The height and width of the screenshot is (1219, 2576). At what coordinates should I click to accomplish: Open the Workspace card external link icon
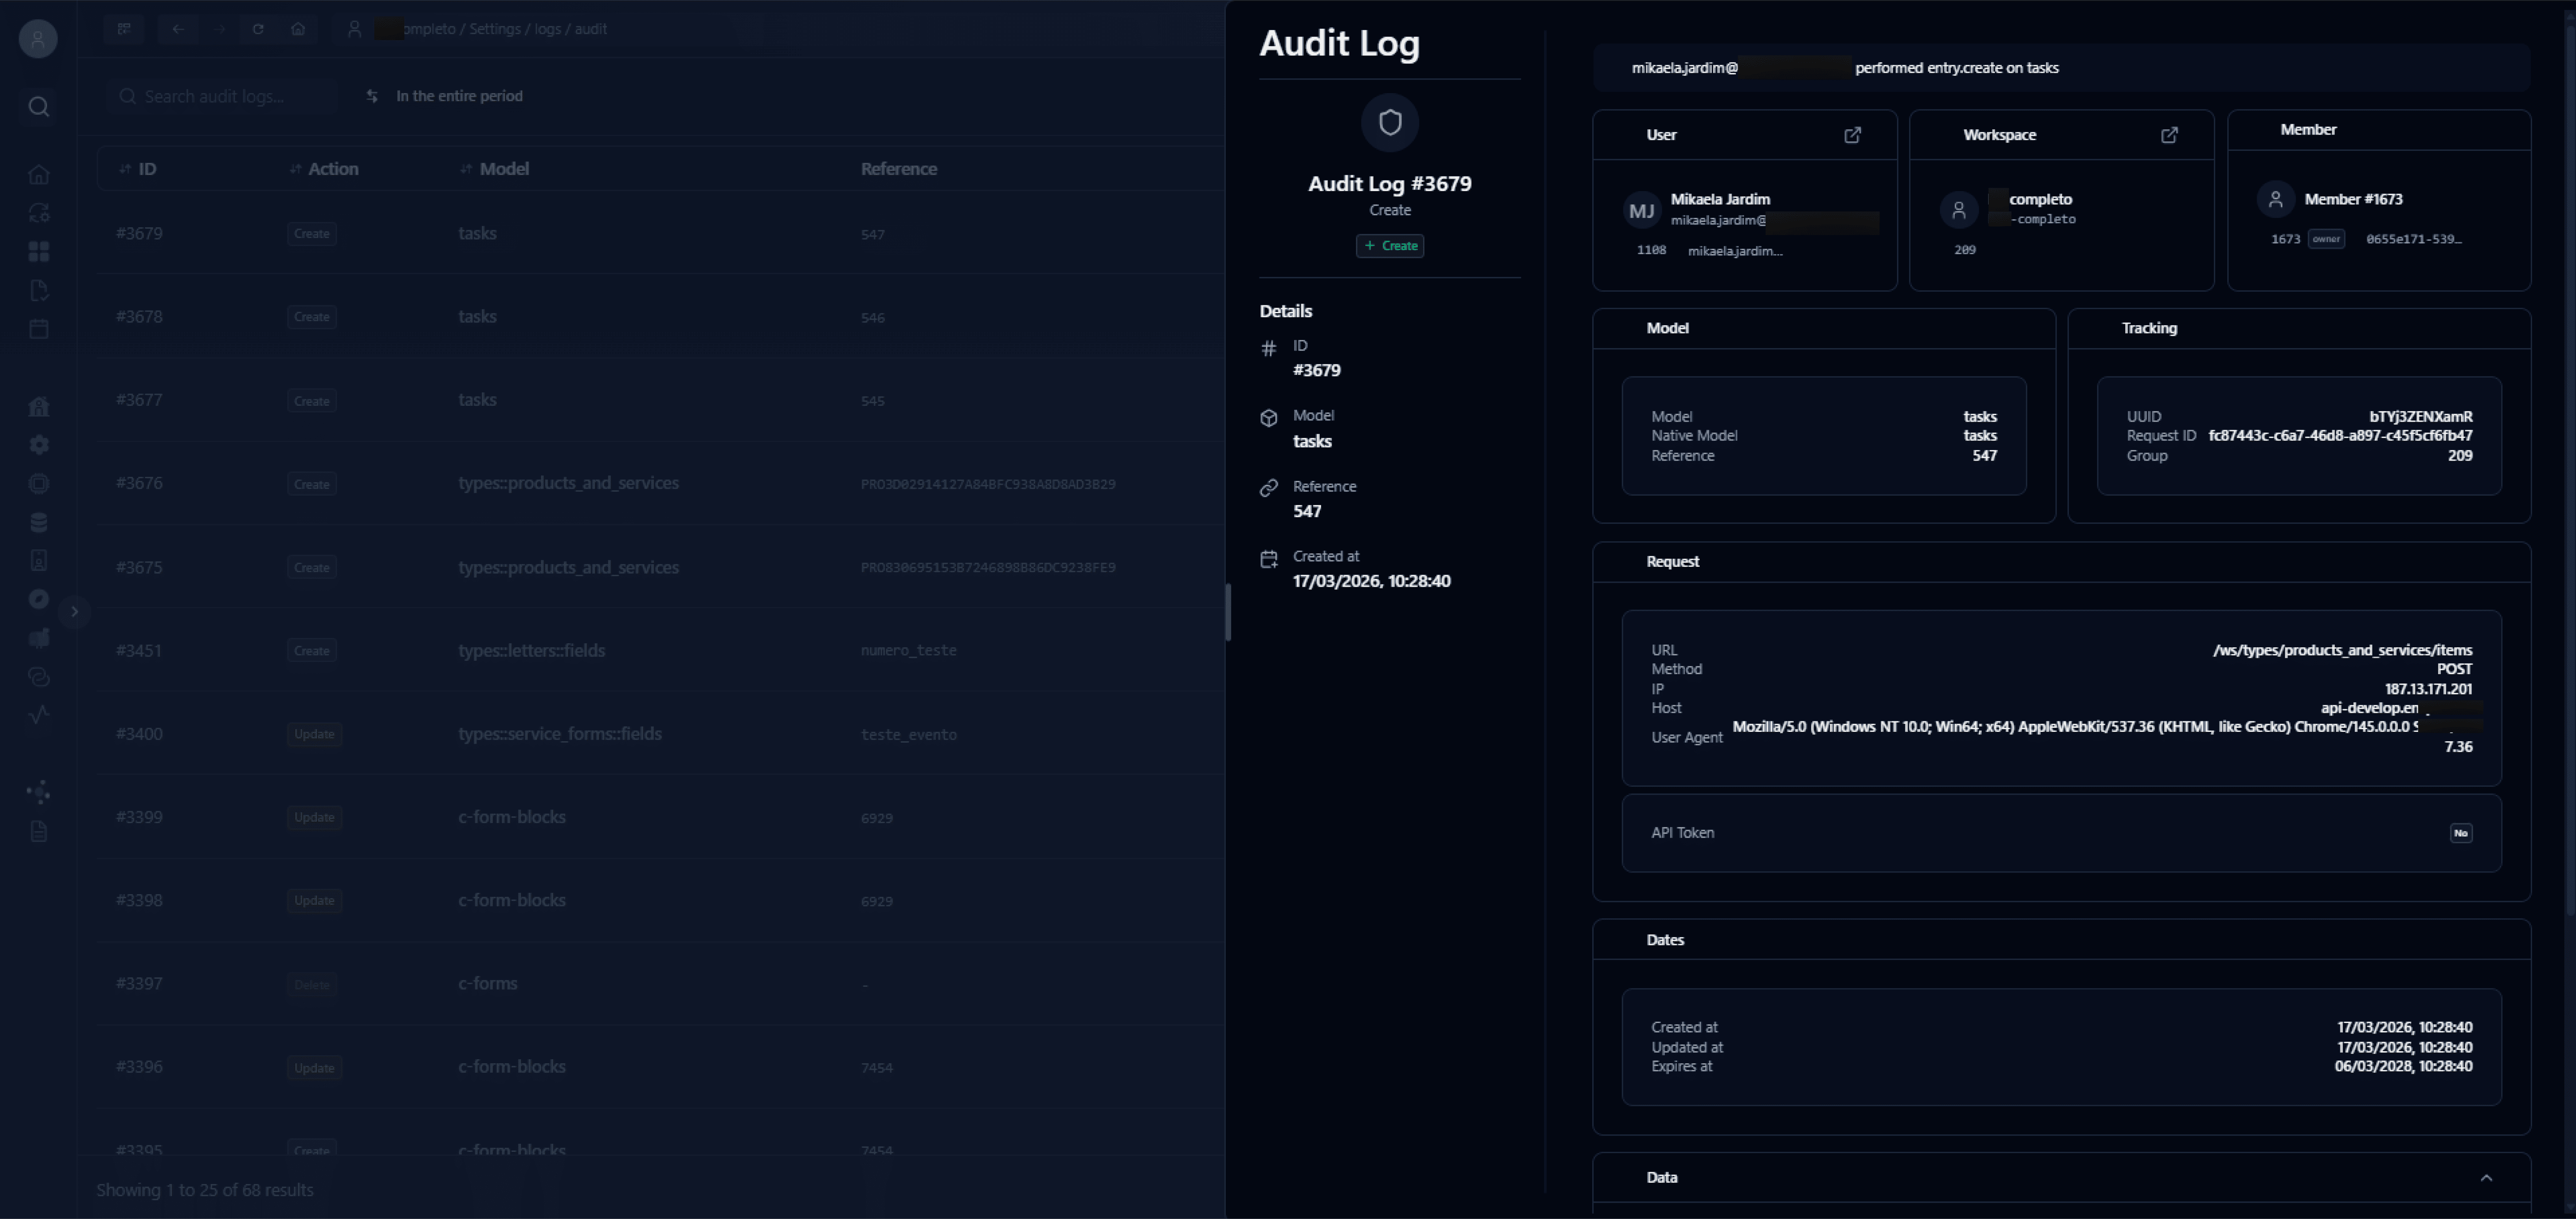pyautogui.click(x=2169, y=135)
